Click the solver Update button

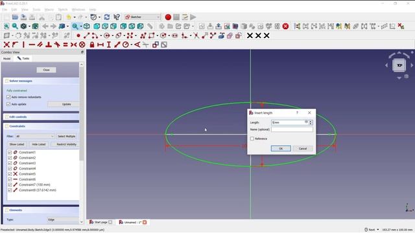point(64,104)
